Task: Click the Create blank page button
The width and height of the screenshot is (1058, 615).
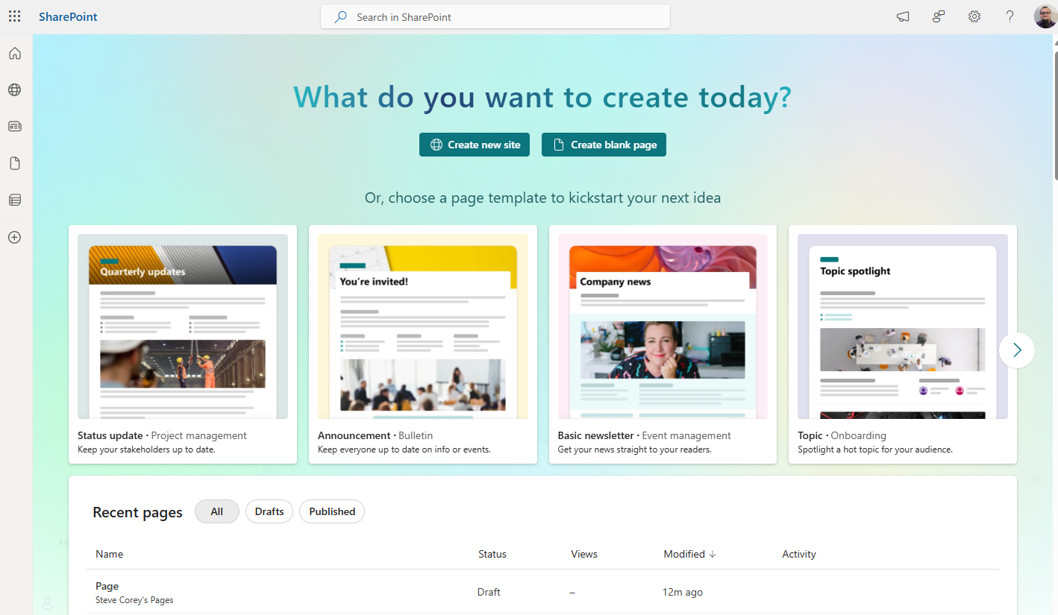Action: pyautogui.click(x=604, y=145)
